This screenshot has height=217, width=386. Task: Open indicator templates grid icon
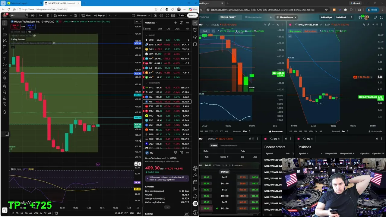tap(76, 15)
